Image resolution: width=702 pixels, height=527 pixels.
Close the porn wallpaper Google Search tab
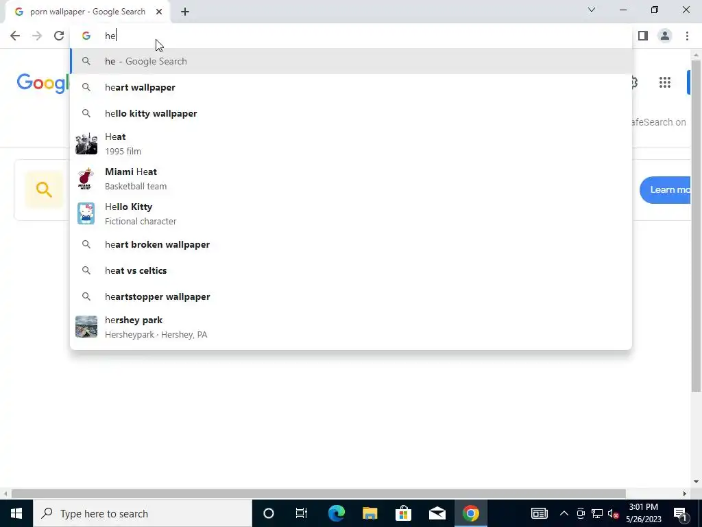tap(159, 12)
